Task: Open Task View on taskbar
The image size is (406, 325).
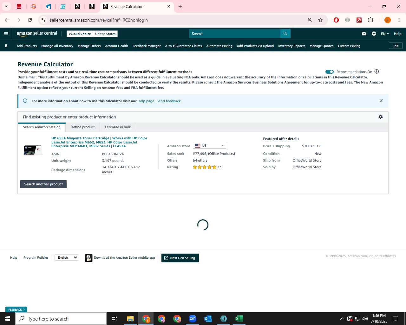Action: point(114,319)
